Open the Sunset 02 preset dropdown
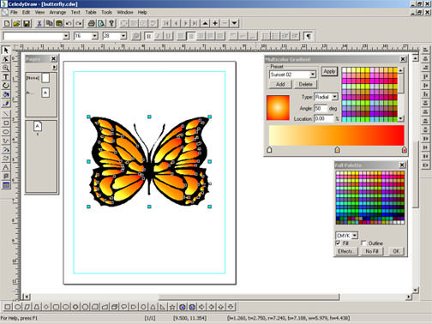 pyautogui.click(x=313, y=75)
